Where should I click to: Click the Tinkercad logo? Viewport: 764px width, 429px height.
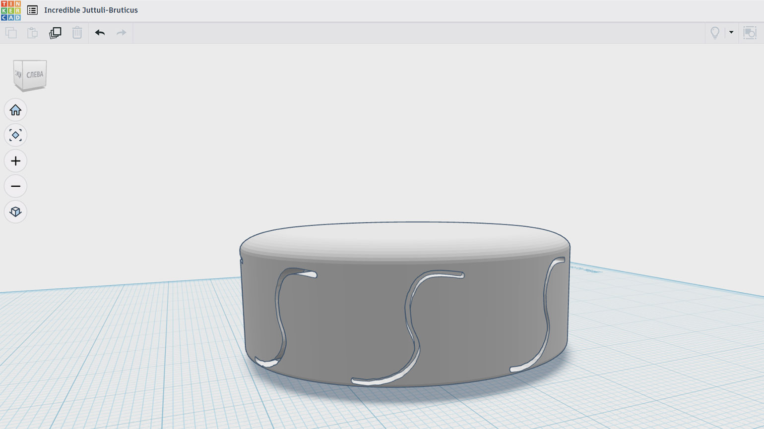(x=11, y=10)
